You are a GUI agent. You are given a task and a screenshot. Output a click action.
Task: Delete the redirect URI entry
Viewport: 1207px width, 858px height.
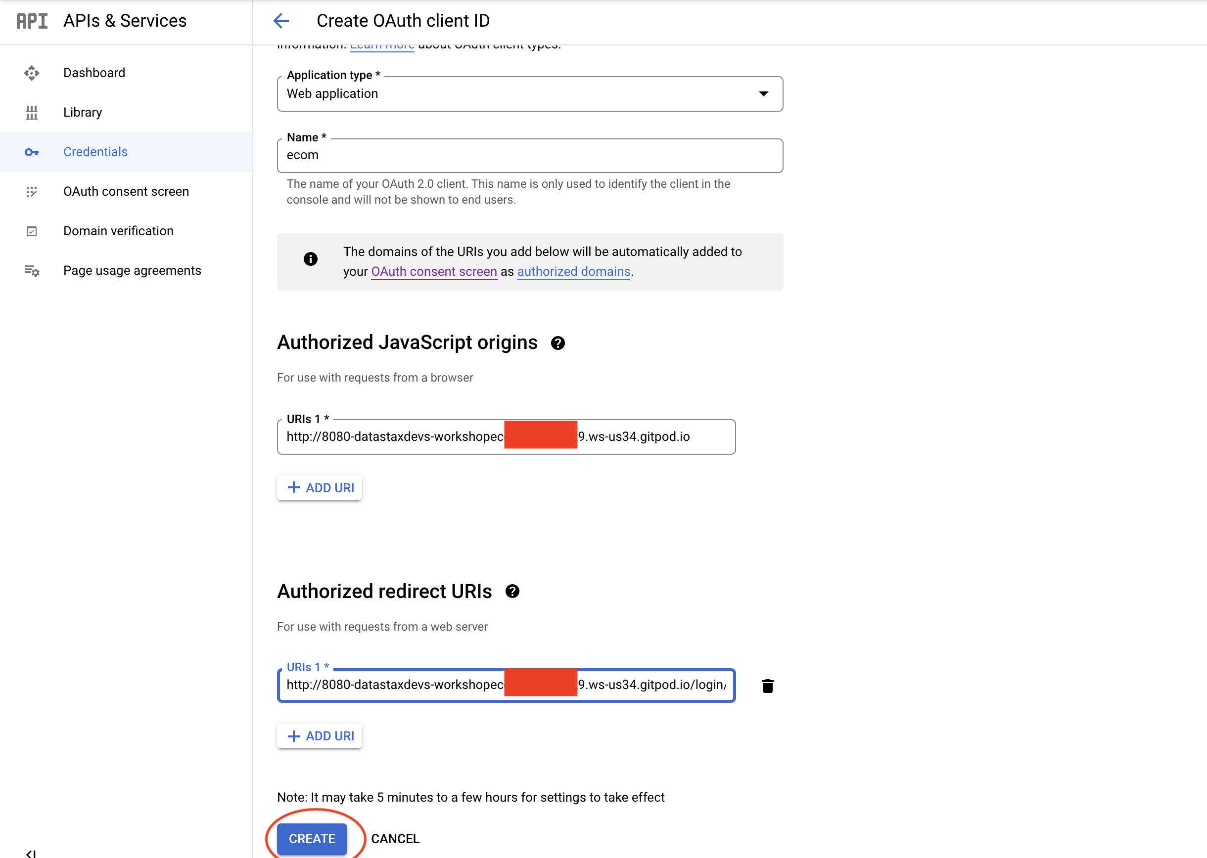click(x=767, y=686)
